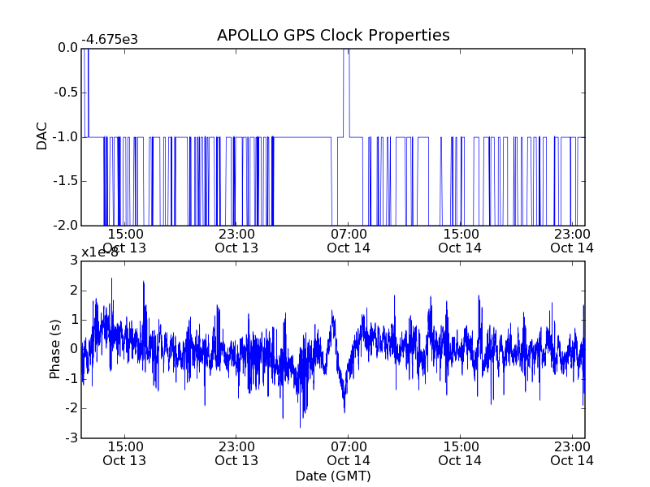
Task: Click the -0.5 tick on DAC axis
Action: (66, 93)
